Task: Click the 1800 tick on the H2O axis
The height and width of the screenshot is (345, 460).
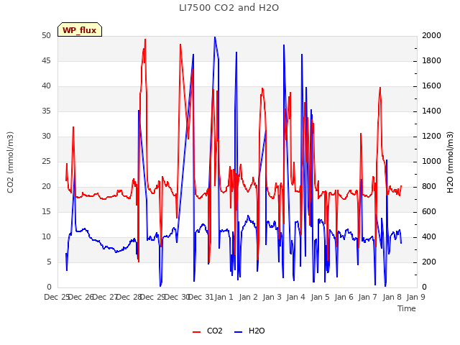Action: [x=431, y=60]
